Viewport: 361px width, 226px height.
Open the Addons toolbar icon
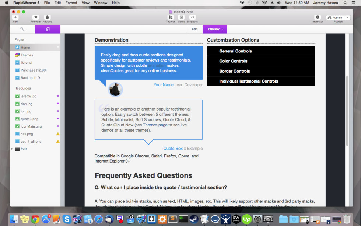(47, 17)
